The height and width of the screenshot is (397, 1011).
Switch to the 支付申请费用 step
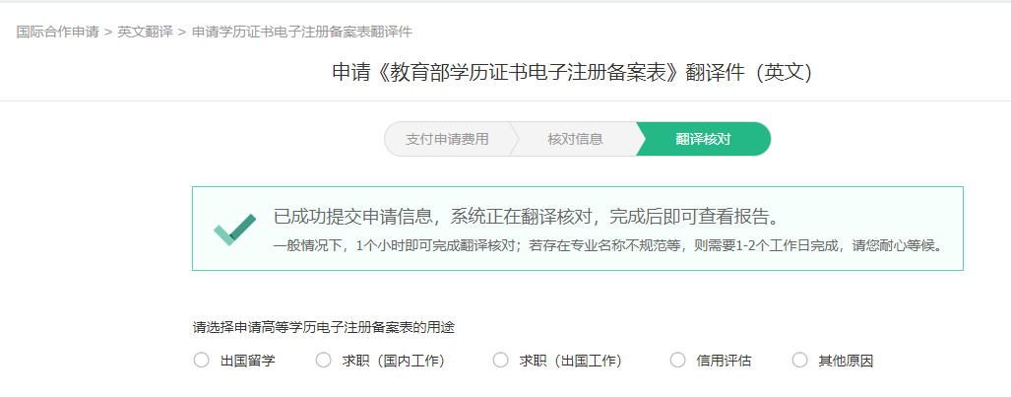click(x=447, y=139)
